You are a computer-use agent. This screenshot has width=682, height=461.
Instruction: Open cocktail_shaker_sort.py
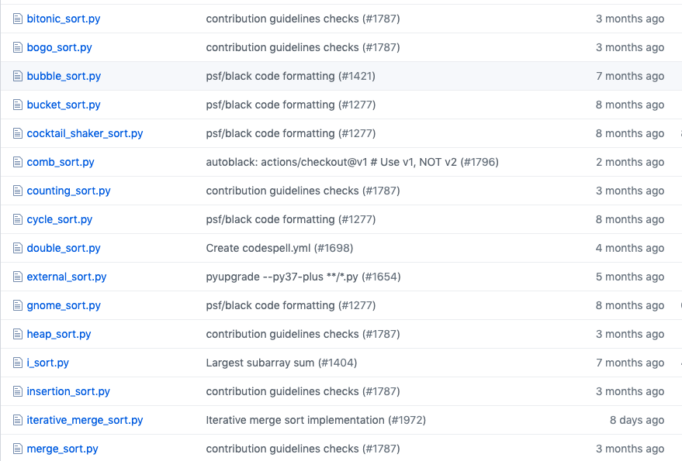85,133
